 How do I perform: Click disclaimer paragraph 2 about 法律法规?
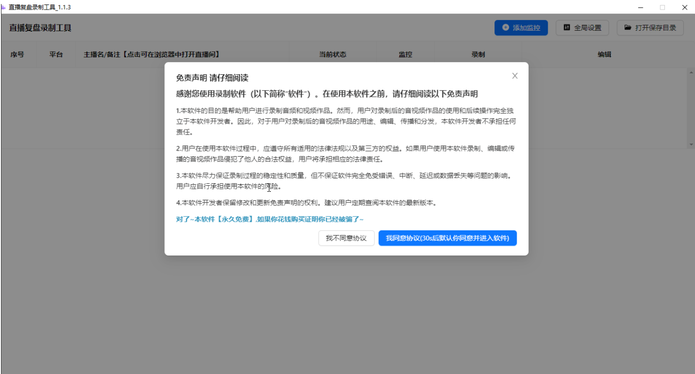pos(346,154)
